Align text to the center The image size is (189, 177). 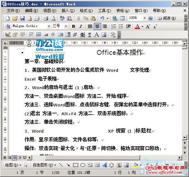click(97, 26)
